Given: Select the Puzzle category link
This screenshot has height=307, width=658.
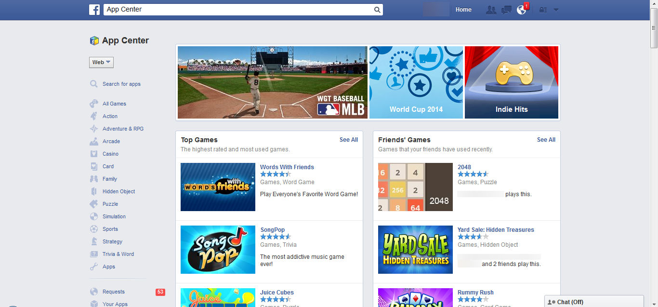Looking at the screenshot, I should click(x=110, y=204).
